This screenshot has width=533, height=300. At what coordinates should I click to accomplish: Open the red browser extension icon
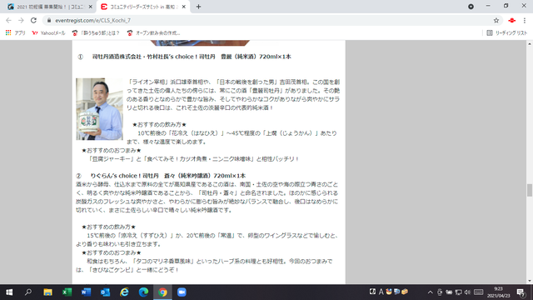coord(511,20)
